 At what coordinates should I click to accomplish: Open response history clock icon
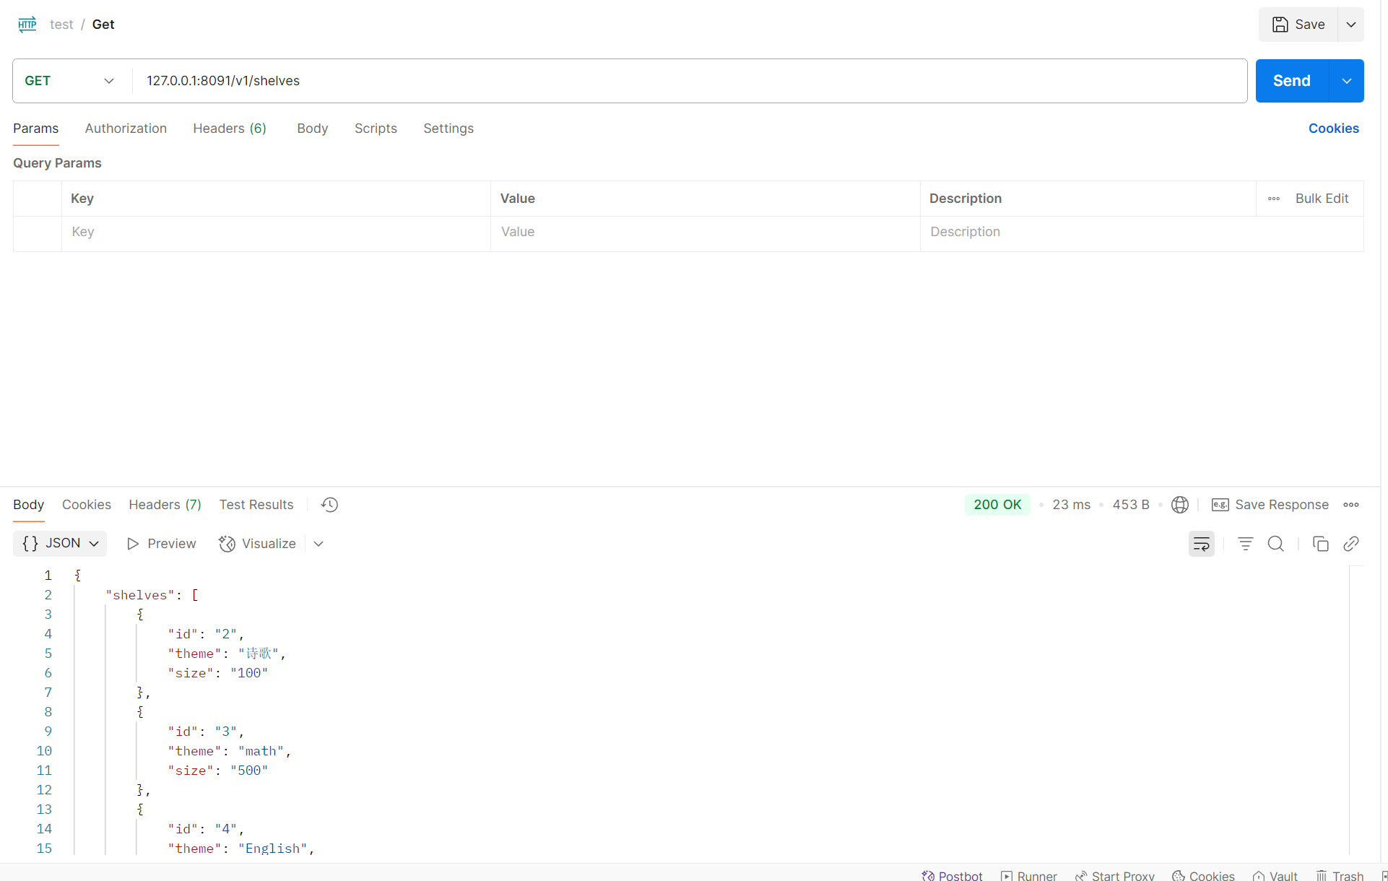click(329, 505)
